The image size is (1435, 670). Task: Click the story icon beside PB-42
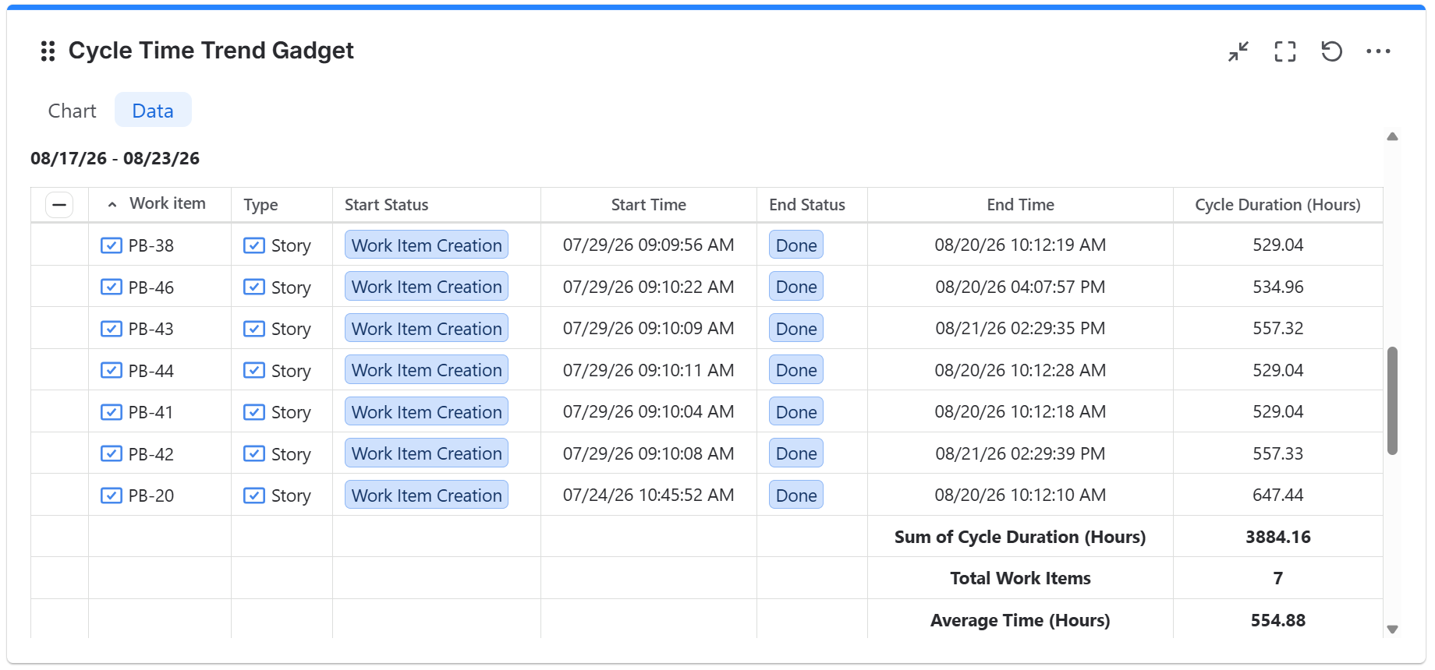[112, 453]
